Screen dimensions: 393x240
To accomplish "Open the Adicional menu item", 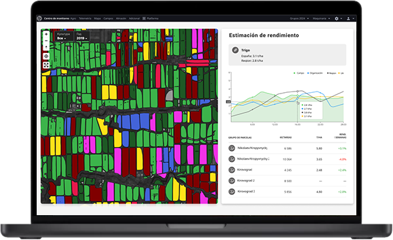I will (x=134, y=18).
